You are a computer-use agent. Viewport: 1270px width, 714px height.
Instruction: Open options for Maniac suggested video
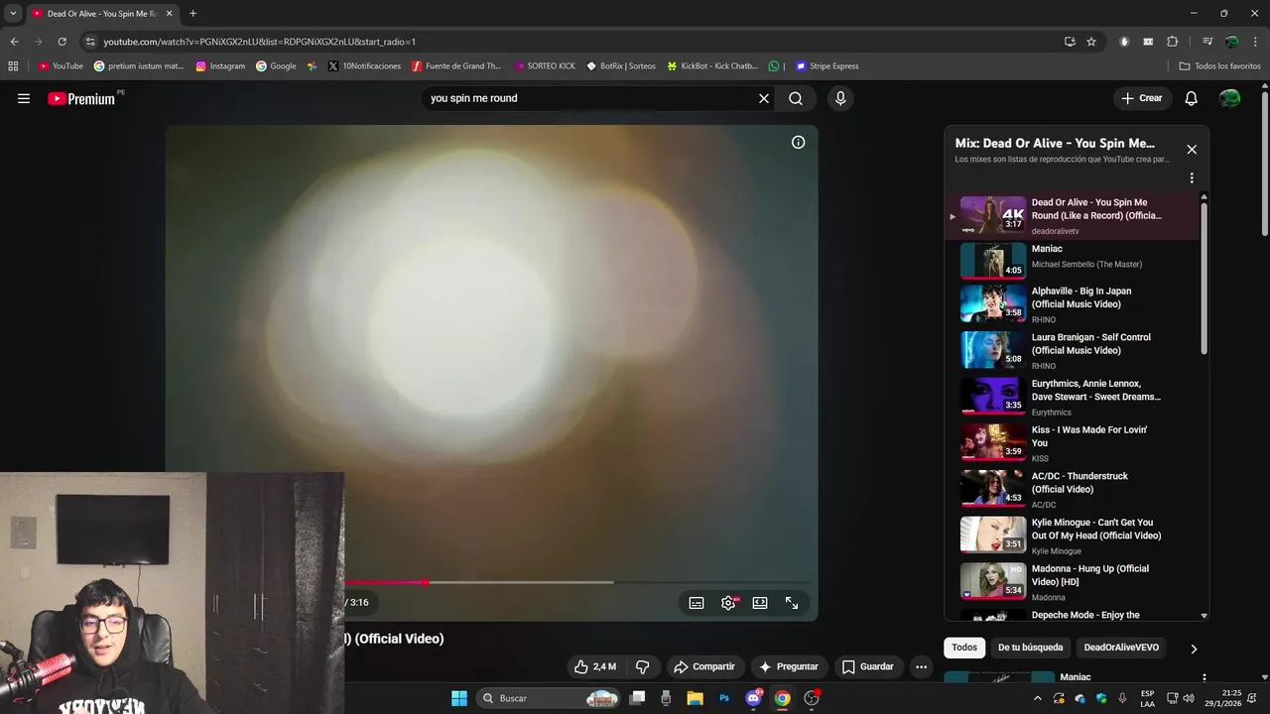point(1204,678)
